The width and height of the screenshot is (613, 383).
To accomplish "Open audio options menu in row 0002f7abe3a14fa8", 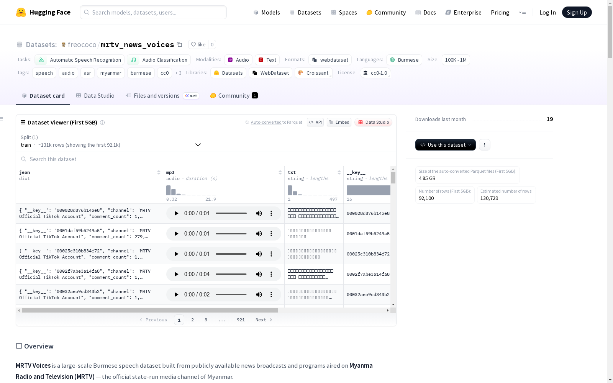I will [x=271, y=274].
